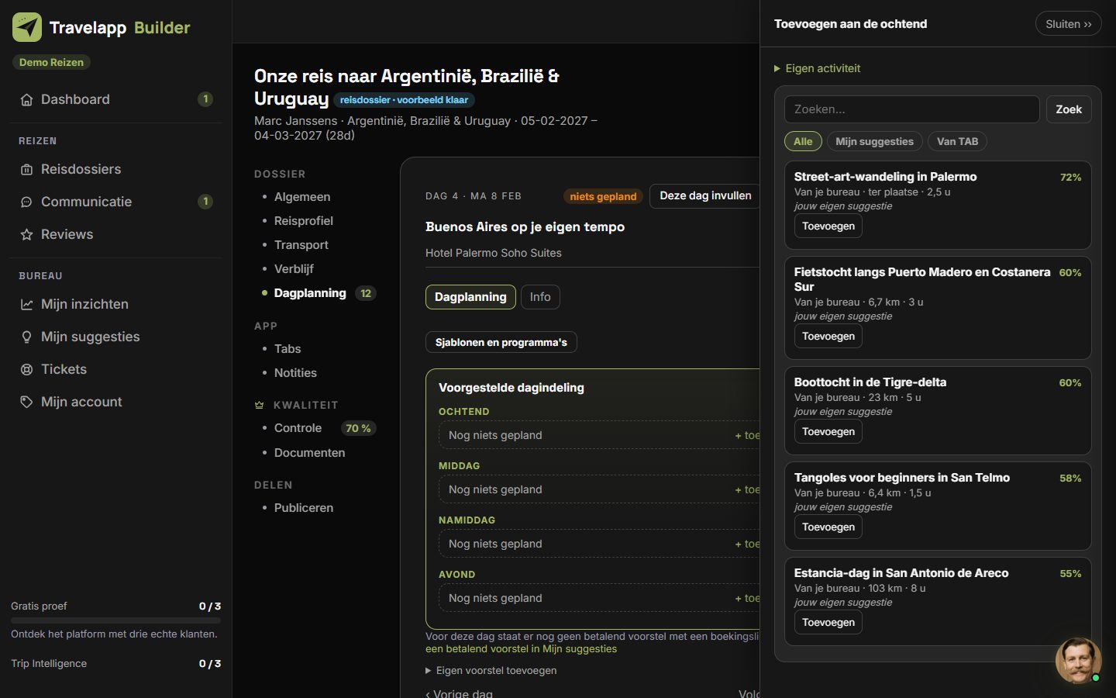This screenshot has width=1116, height=698.
Task: Click the Communicatie chat bubble icon
Action: 26,202
